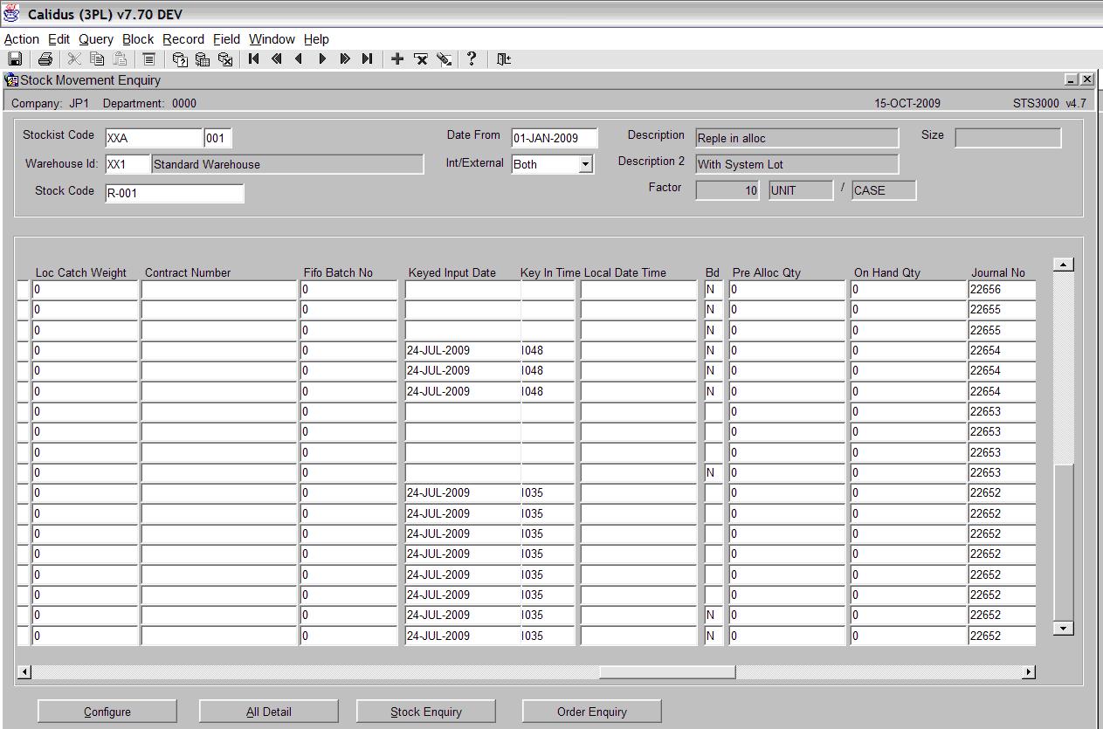Open the Action menu

coord(22,39)
